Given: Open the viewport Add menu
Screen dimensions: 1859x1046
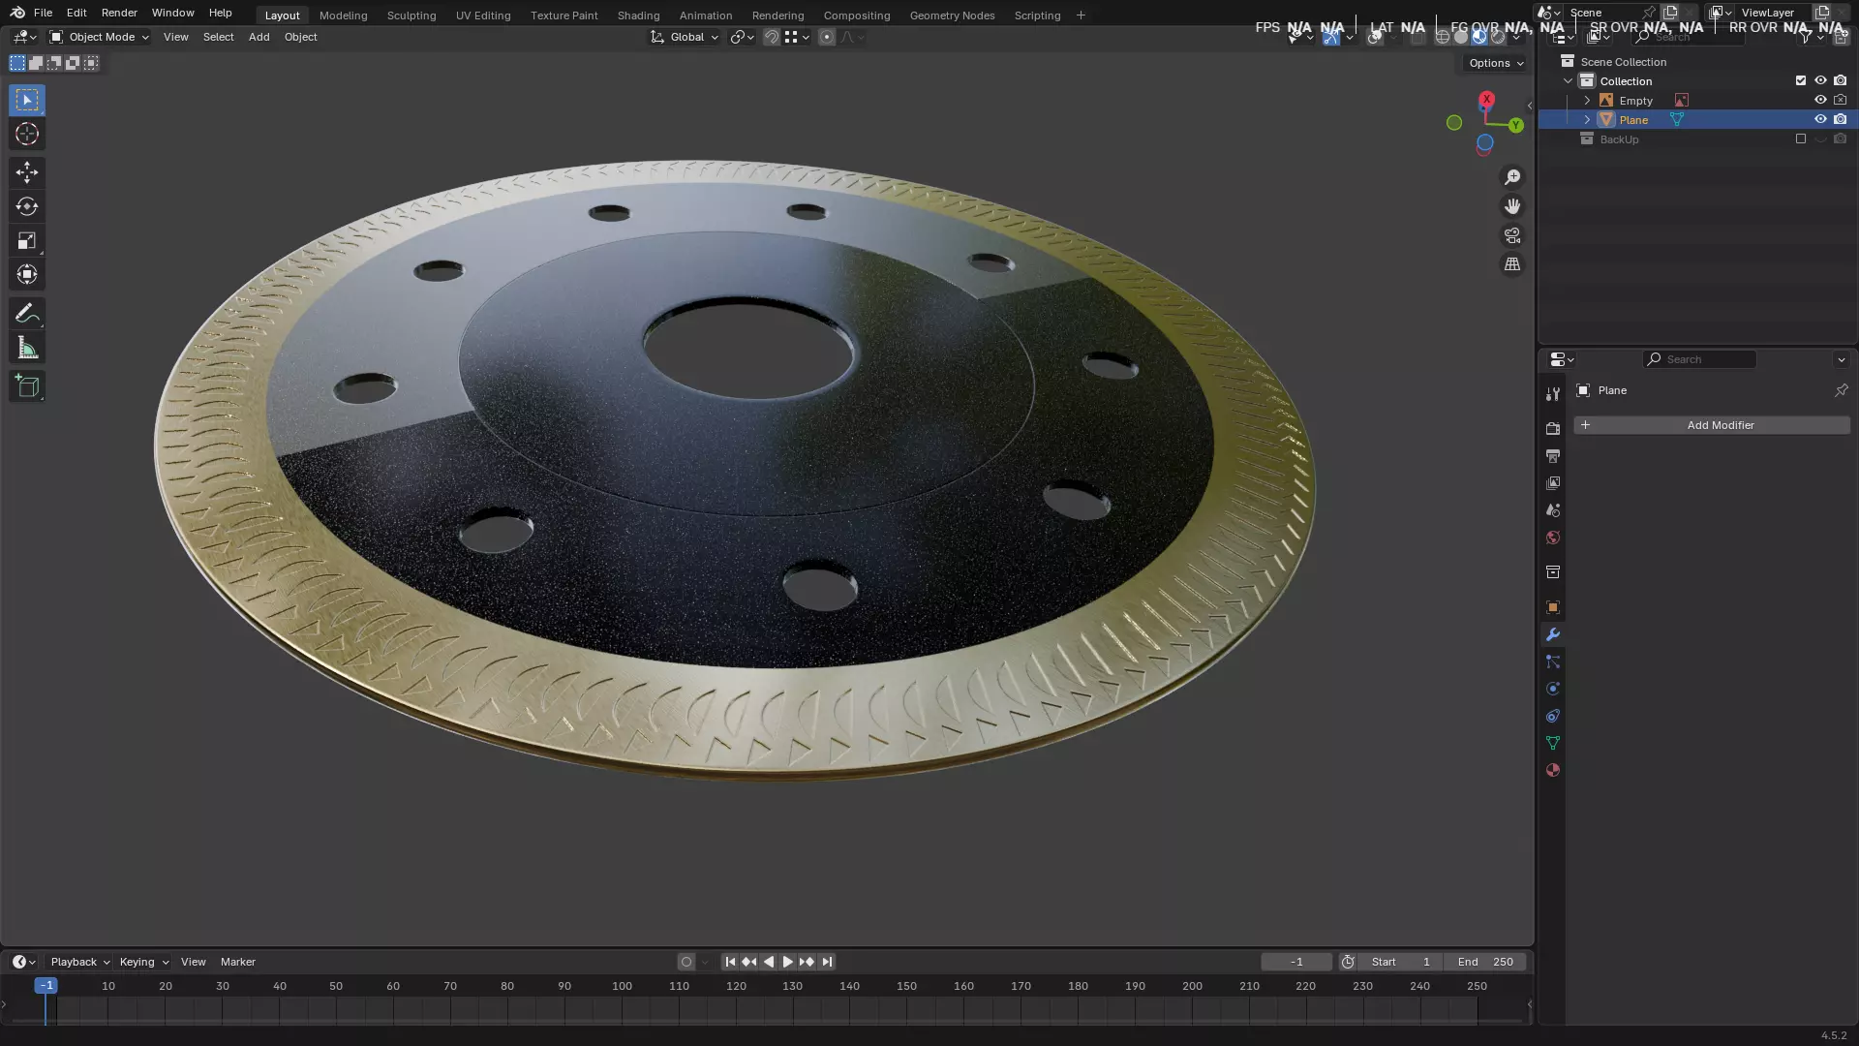Looking at the screenshot, I should 259,37.
